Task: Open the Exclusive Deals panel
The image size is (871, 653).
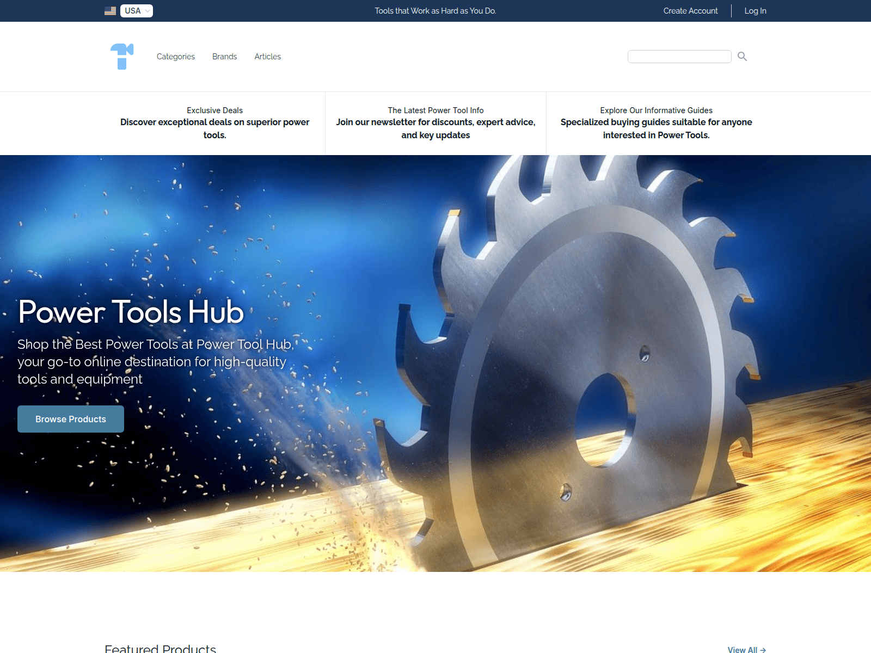Action: tap(214, 122)
